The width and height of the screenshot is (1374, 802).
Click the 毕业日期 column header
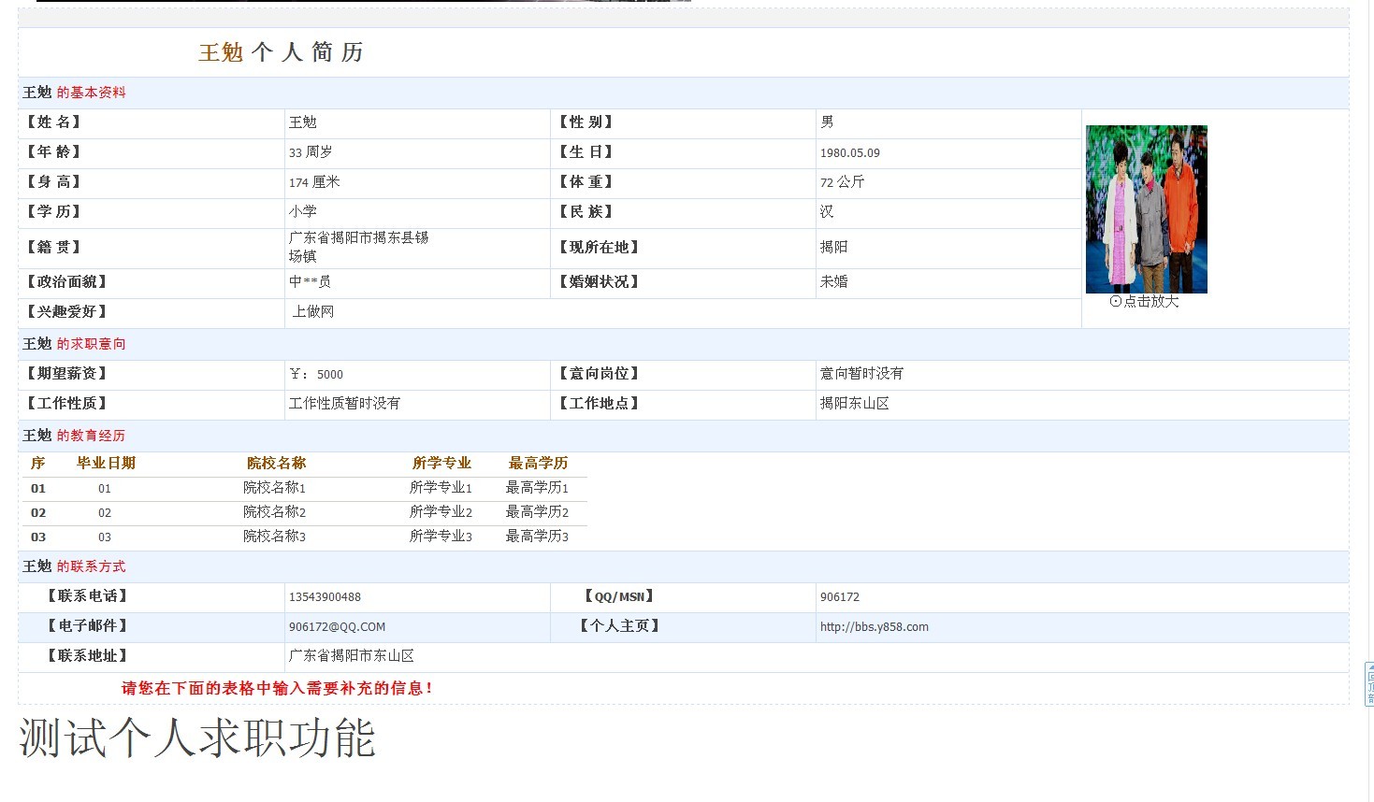(106, 464)
